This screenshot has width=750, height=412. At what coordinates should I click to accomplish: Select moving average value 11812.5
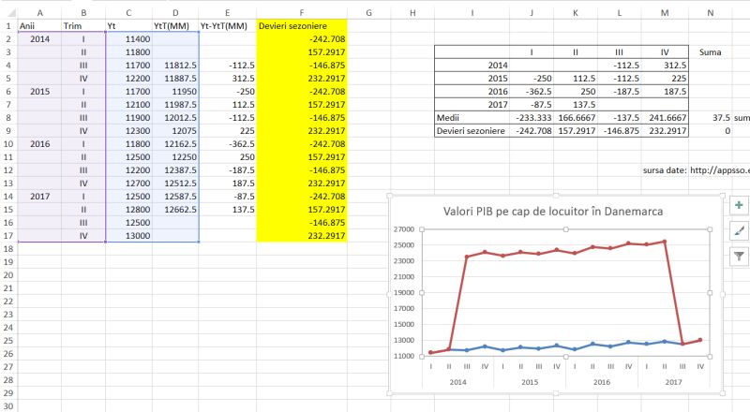[x=175, y=66]
